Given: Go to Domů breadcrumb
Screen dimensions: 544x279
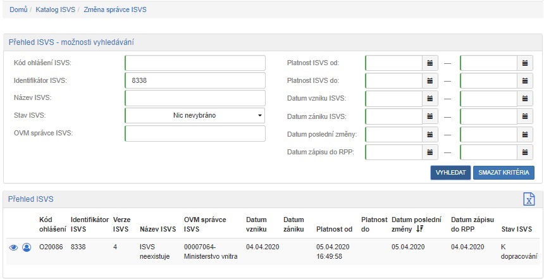Looking at the screenshot, I should pos(18,10).
